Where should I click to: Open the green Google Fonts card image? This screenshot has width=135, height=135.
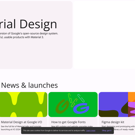[73, 104]
